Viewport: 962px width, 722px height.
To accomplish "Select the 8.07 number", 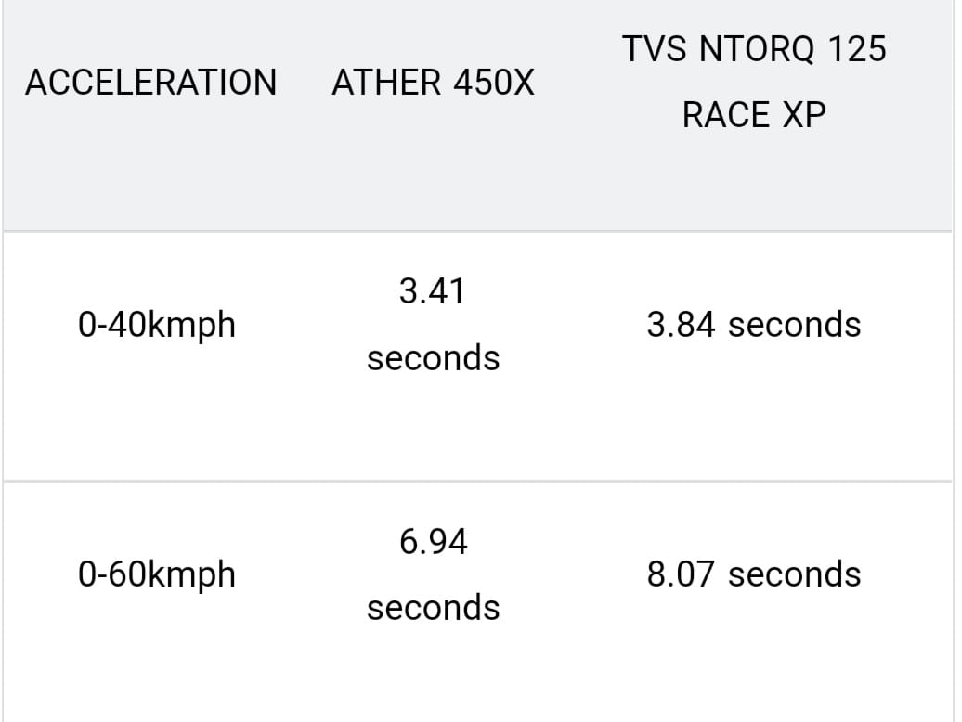I will click(x=682, y=574).
